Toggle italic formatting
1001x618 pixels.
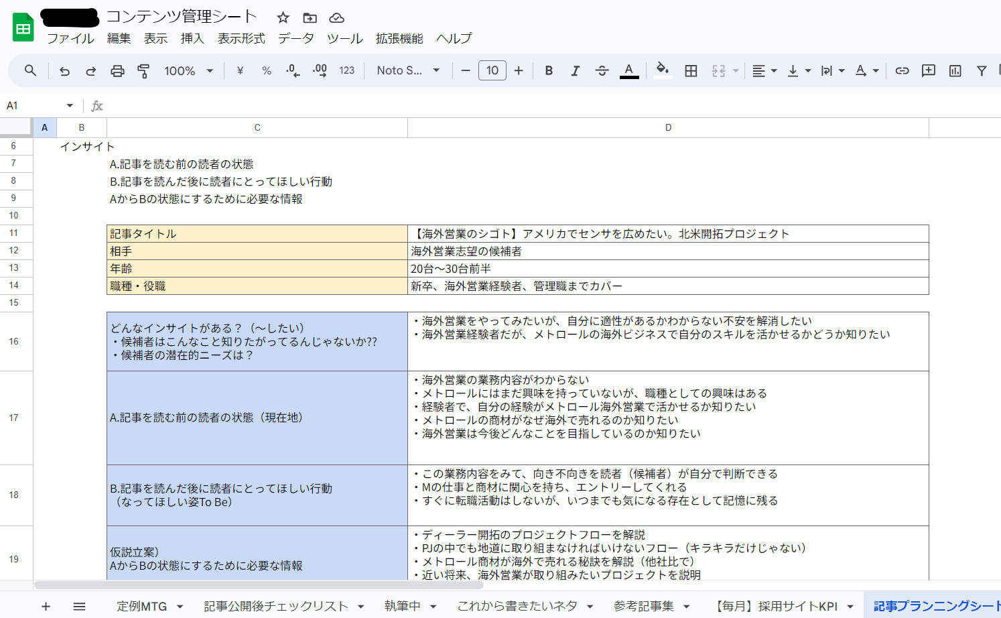[x=575, y=70]
